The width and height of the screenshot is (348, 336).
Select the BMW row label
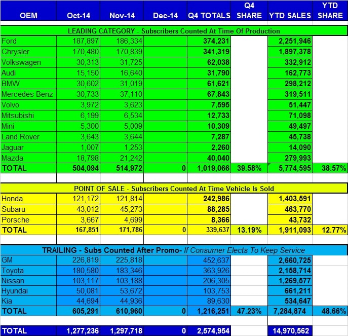pos(28,84)
